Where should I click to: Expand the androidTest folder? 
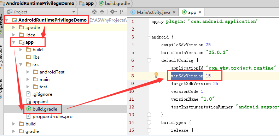[28, 72]
